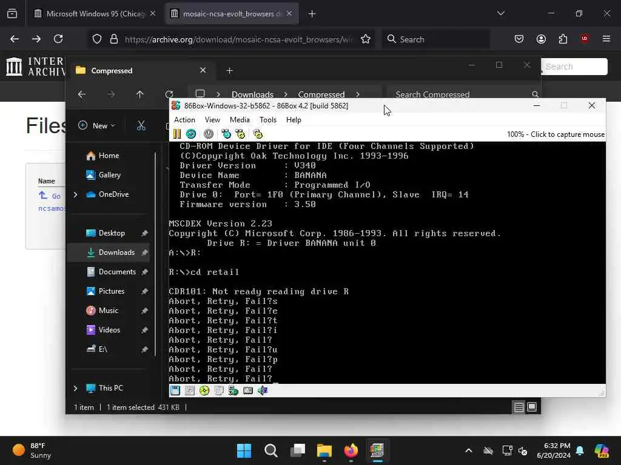Click the speaker sound icon in 86Box
The width and height of the screenshot is (621, 465).
263,391
